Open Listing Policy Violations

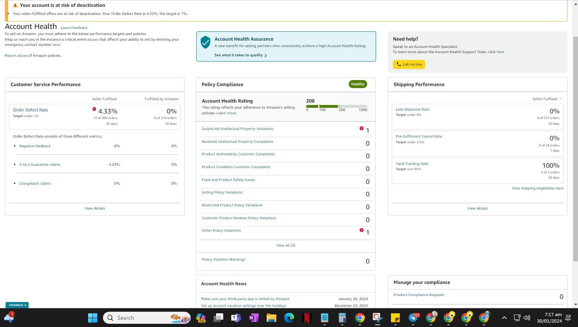pyautogui.click(x=222, y=192)
